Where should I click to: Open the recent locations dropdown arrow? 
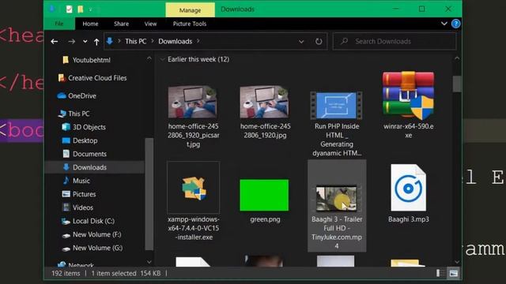(85, 41)
